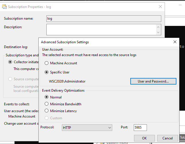The width and height of the screenshot is (185, 144).
Task: Click the Subscription name field
Action: click(104, 19)
